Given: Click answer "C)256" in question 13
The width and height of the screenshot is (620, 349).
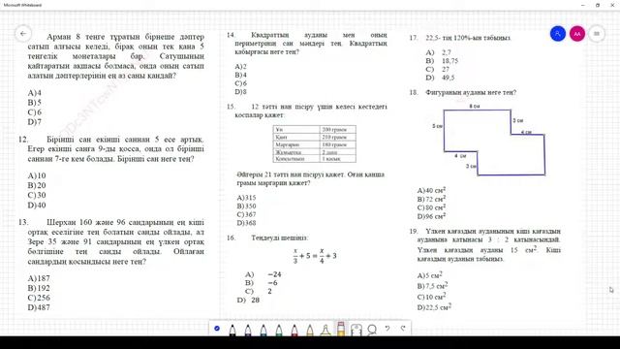Looking at the screenshot, I should tap(39, 298).
